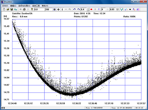Click the gray vertical arrows icon after red dot

[95, 9]
